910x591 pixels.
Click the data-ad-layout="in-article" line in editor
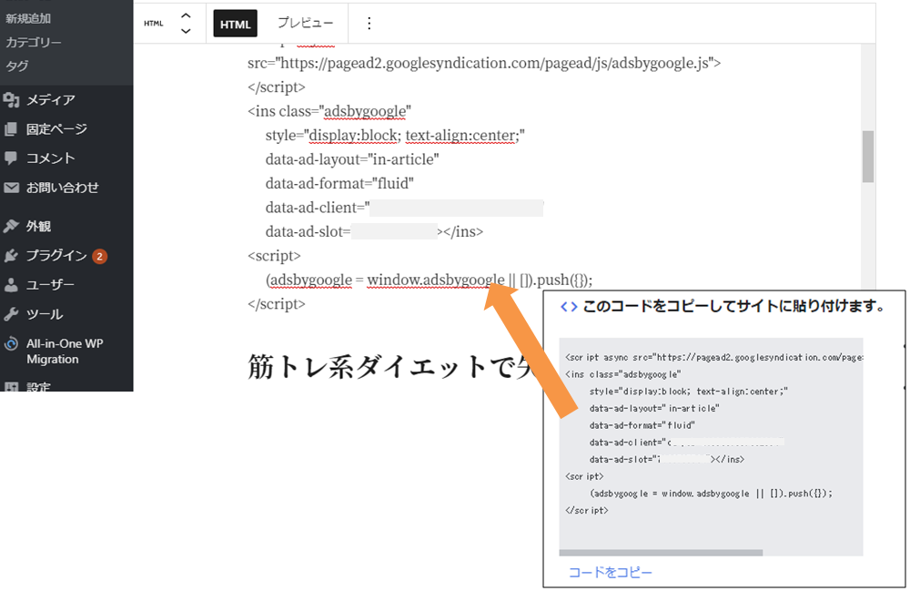[352, 159]
